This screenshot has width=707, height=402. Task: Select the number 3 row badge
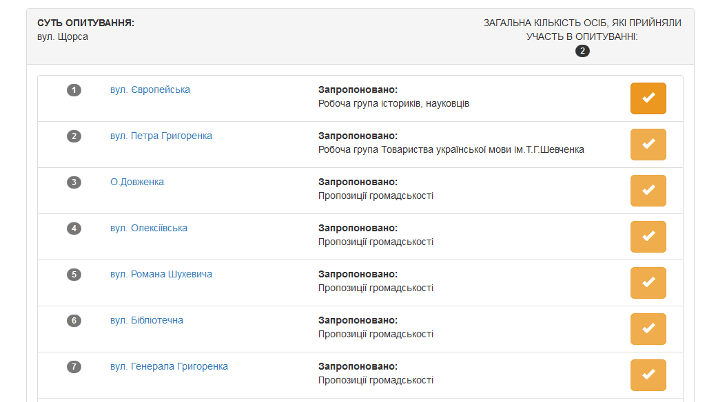pos(74,182)
